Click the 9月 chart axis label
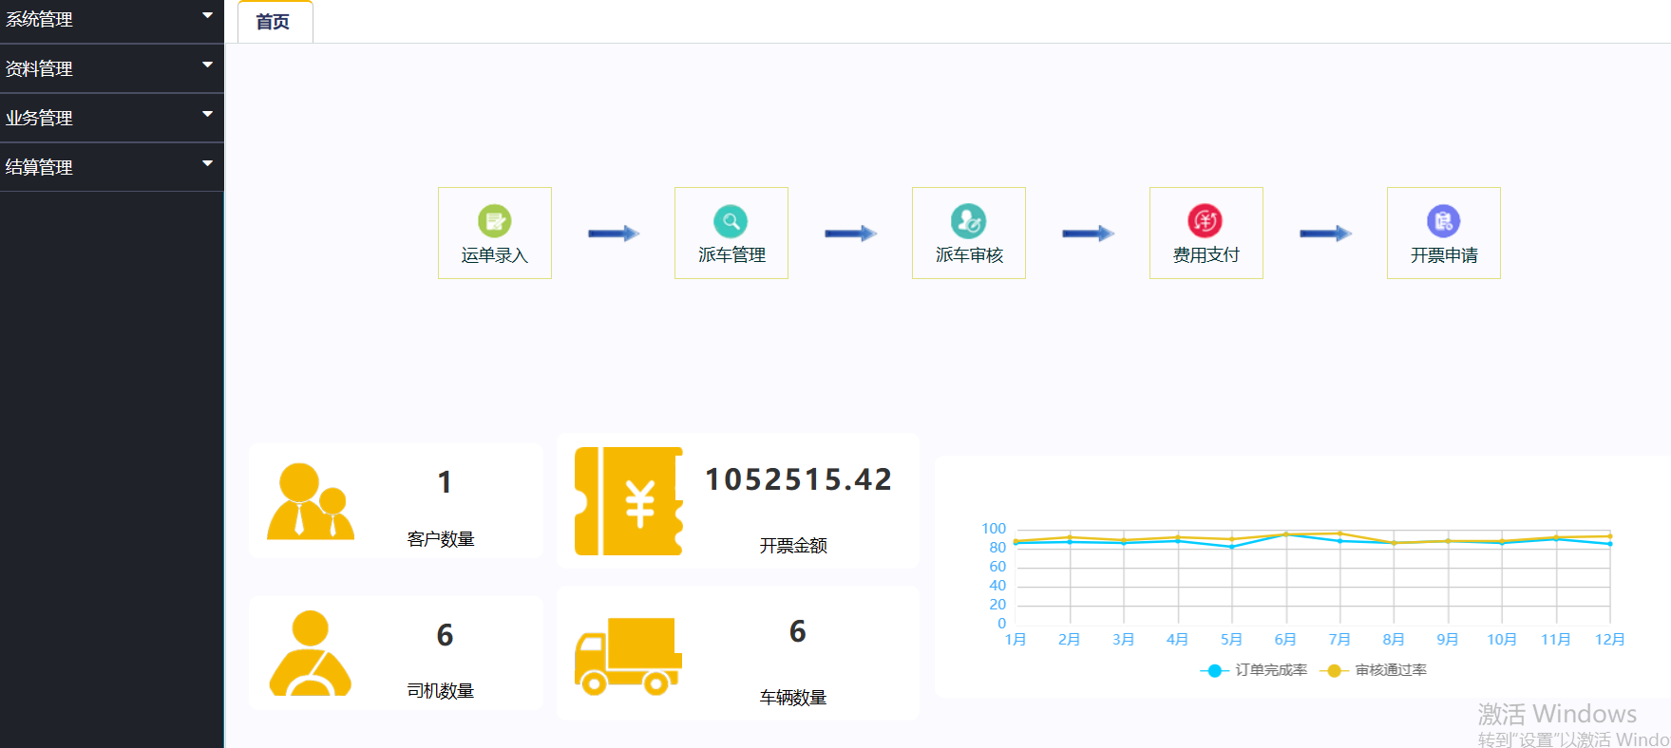Screen dimensions: 1671x748 point(1448,640)
